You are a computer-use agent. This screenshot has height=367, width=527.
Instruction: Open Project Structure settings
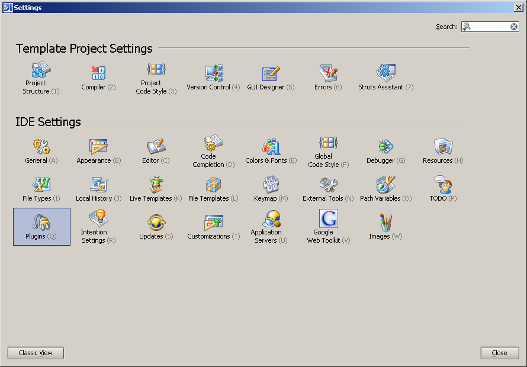41,78
